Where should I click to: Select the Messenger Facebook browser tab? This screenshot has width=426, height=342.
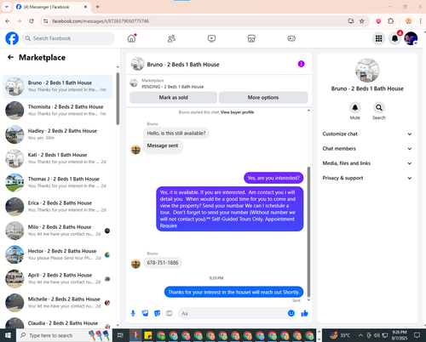[x=52, y=7]
